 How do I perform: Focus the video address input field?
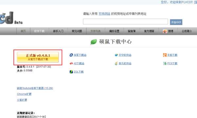(125, 22)
